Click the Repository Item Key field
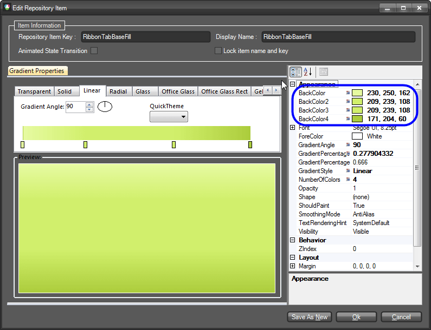Screen dimensions: 431x330 click(x=146, y=37)
